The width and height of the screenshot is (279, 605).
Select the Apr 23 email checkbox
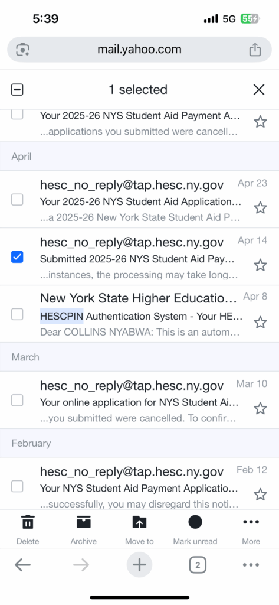pyautogui.click(x=17, y=200)
